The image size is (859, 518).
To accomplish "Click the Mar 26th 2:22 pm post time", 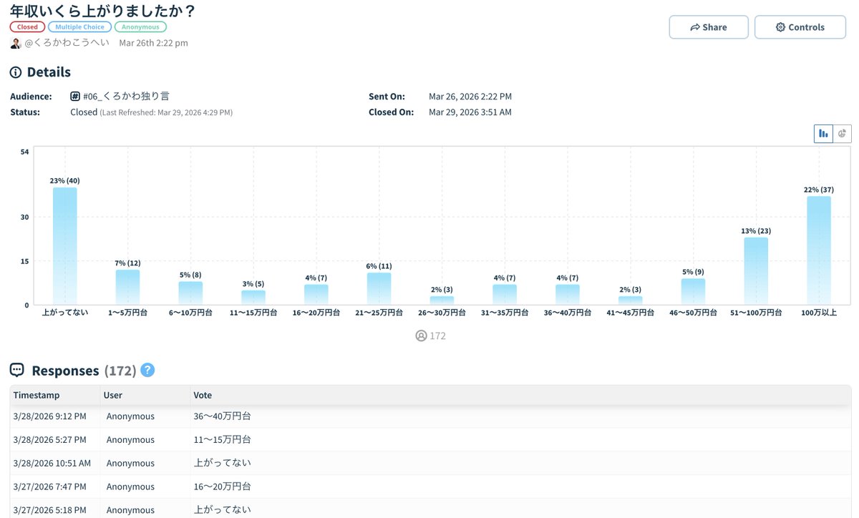I will (154, 43).
